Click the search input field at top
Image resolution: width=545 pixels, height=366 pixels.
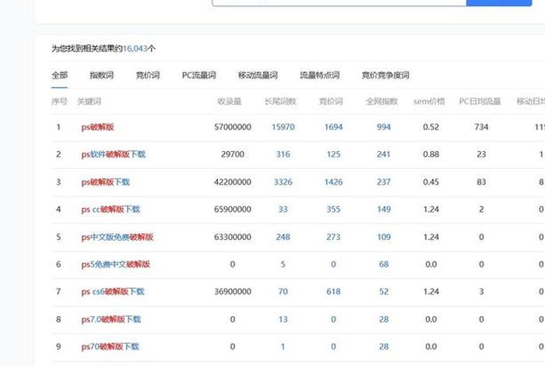click(339, 2)
